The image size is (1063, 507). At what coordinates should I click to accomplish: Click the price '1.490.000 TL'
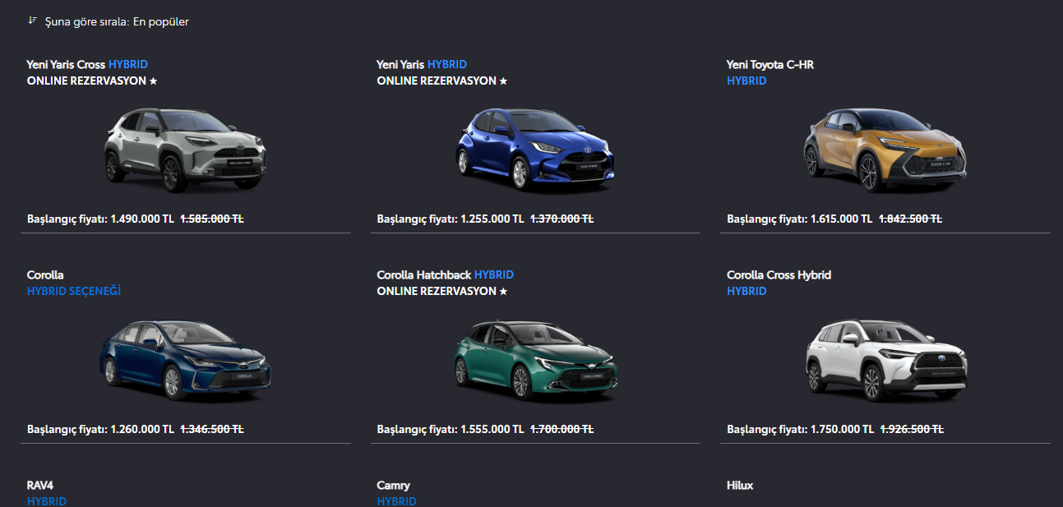[142, 219]
